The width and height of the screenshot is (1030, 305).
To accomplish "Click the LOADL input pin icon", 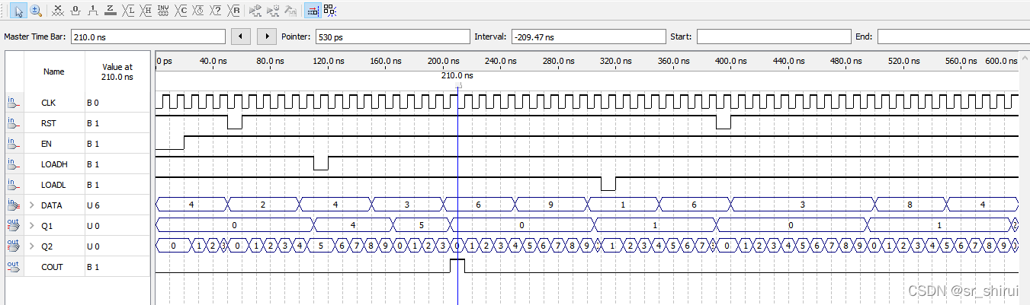I will pyautogui.click(x=13, y=184).
